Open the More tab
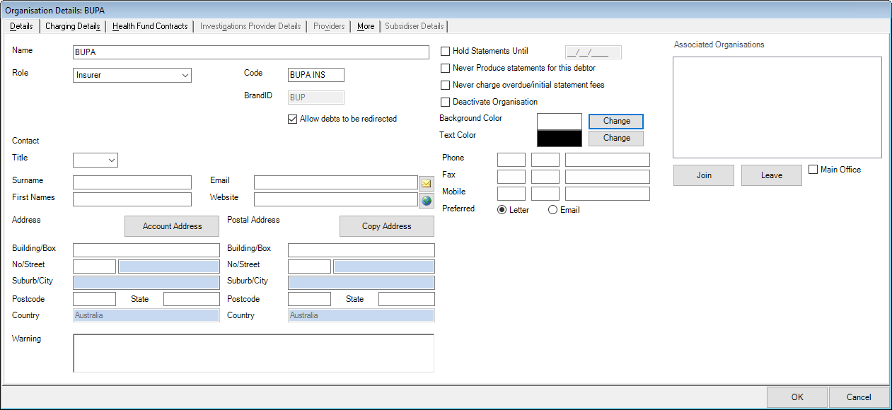Image resolution: width=892 pixels, height=410 pixels. (x=366, y=26)
